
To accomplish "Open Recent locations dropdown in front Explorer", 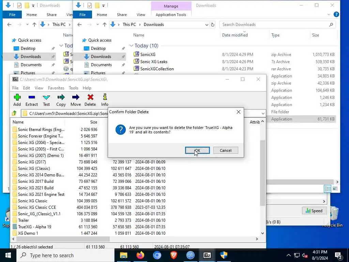I will coord(97,25).
